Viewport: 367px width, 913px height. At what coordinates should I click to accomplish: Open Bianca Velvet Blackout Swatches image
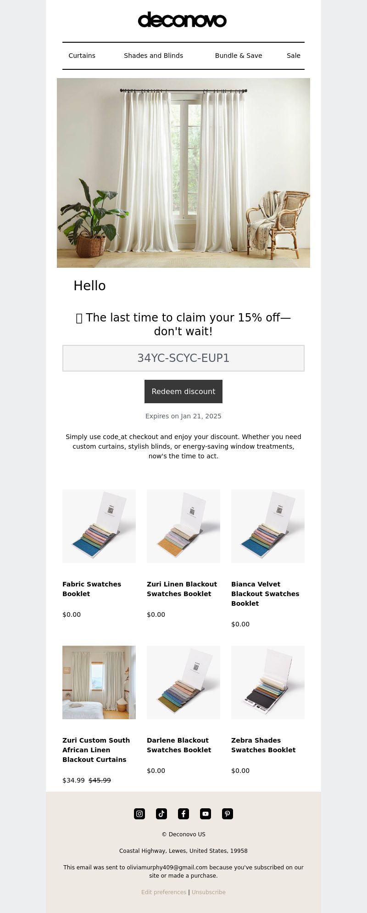point(268,526)
